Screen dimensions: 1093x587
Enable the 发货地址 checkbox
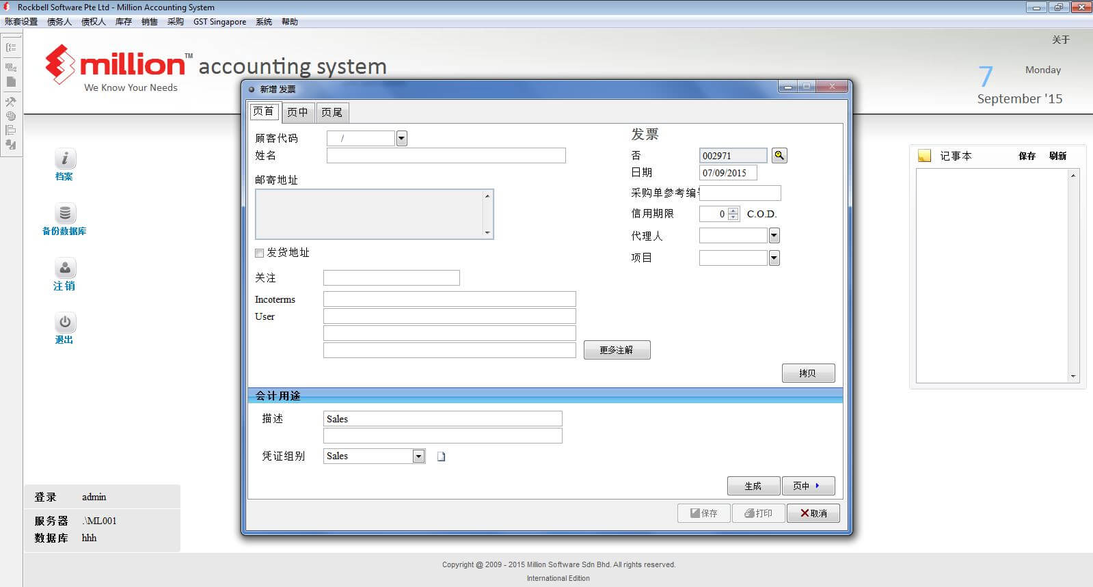coord(260,253)
